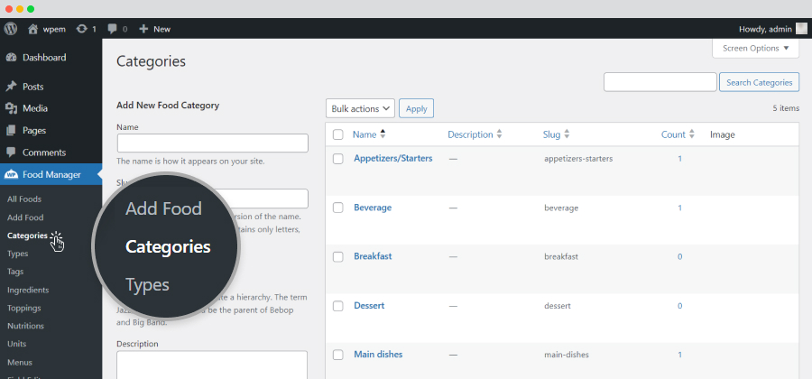The height and width of the screenshot is (379, 812).
Task: Open the comments bubble showing 0
Action: [113, 29]
